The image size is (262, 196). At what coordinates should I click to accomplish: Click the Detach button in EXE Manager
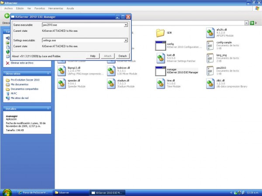click(123, 56)
